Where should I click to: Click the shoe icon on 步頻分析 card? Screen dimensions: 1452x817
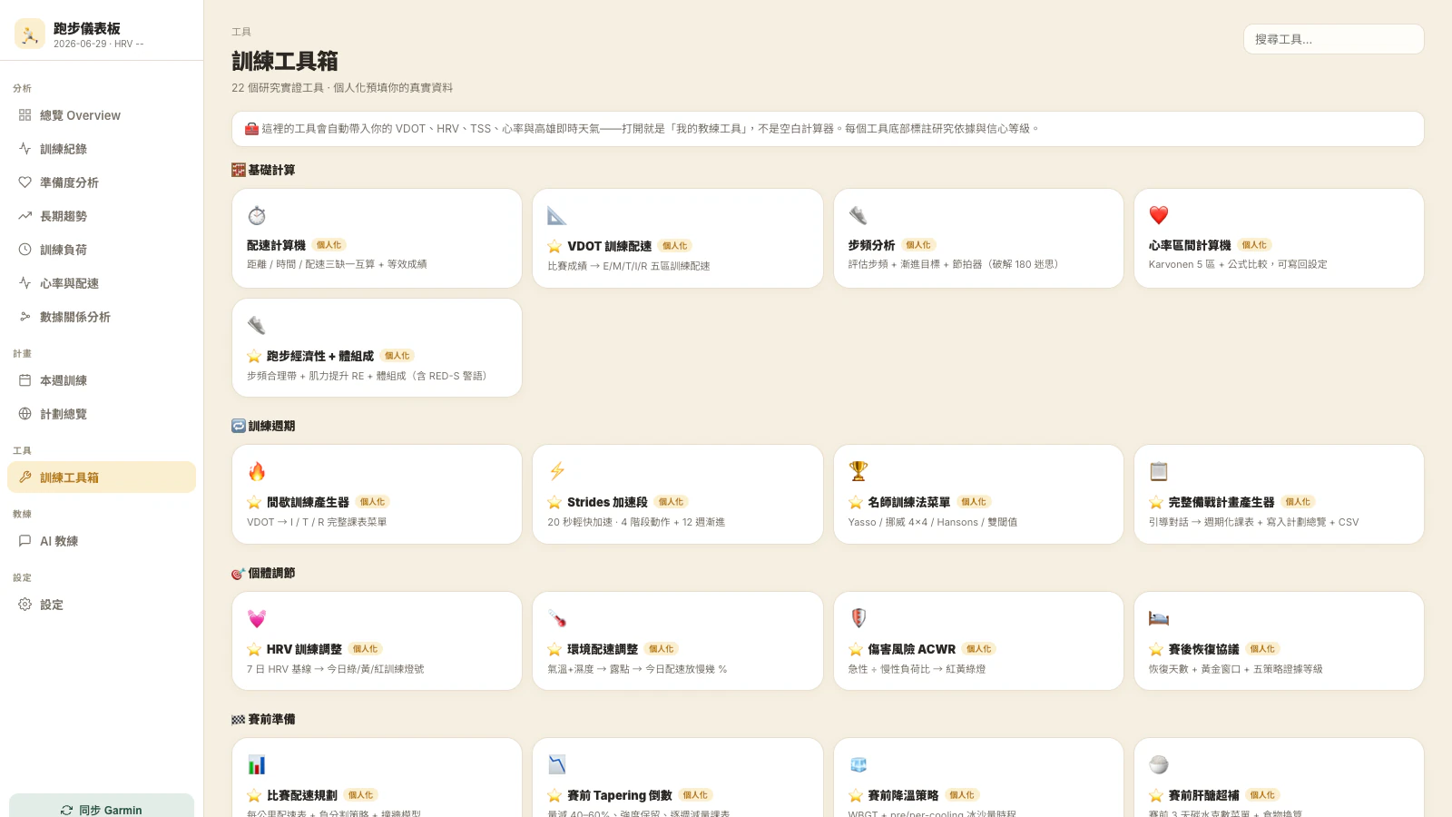tap(858, 215)
